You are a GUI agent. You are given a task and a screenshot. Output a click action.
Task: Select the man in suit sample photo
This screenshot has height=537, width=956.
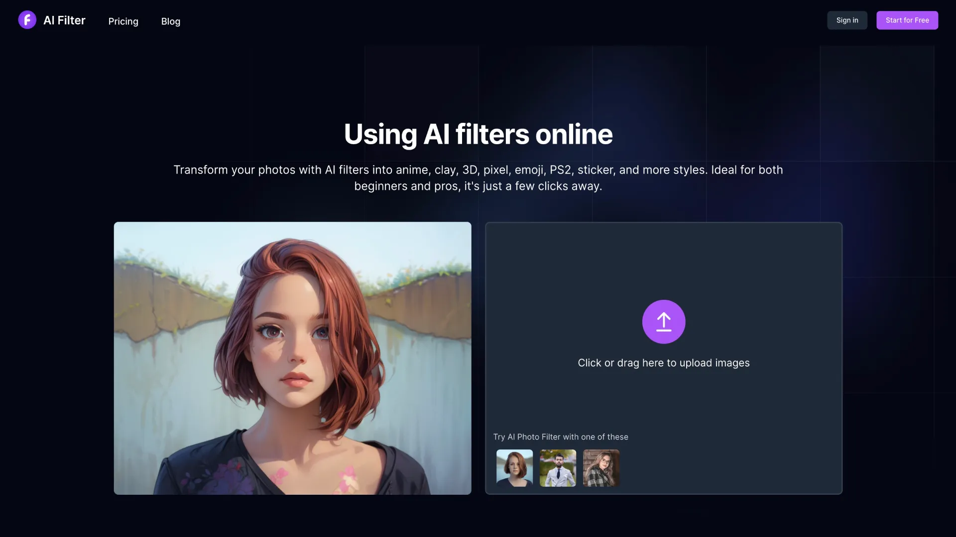(558, 468)
